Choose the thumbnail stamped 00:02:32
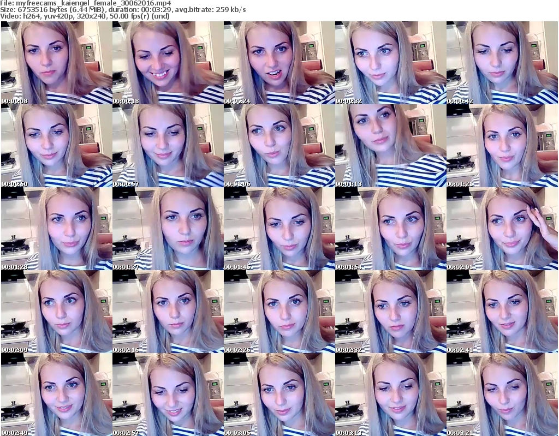The image size is (559, 436). (x=390, y=312)
